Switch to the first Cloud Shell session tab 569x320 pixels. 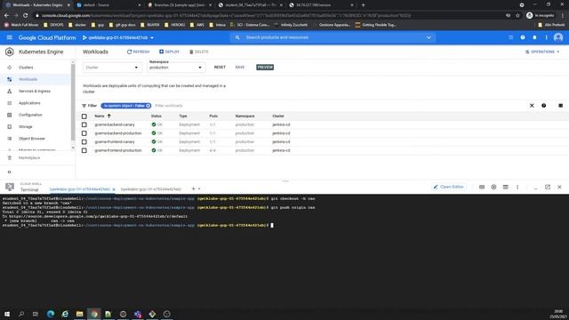click(x=79, y=189)
